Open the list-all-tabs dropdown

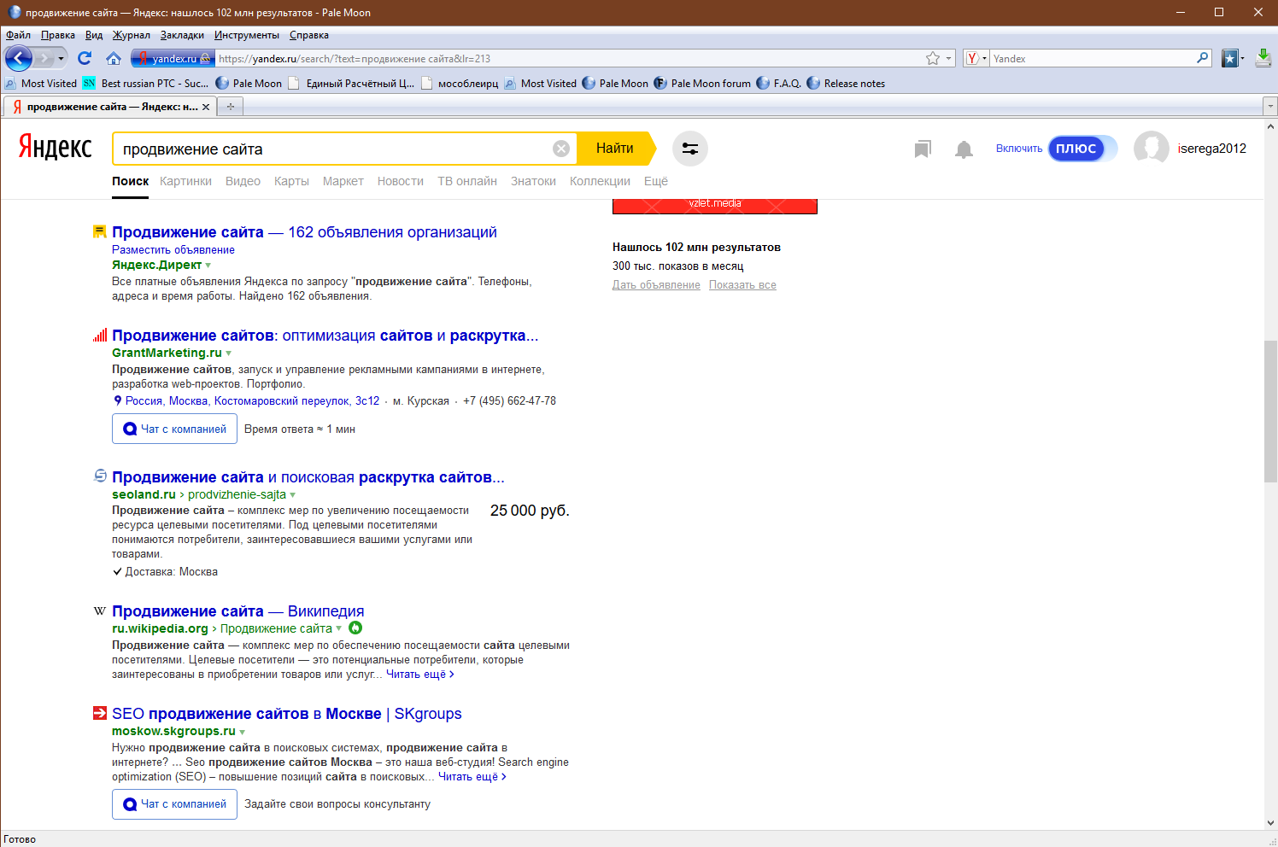click(x=1270, y=107)
